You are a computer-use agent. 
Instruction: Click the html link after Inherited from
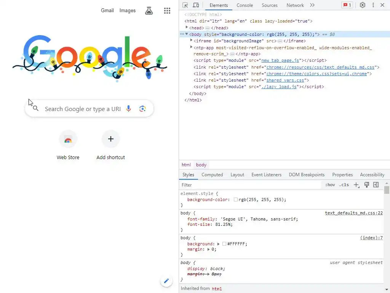(x=217, y=289)
